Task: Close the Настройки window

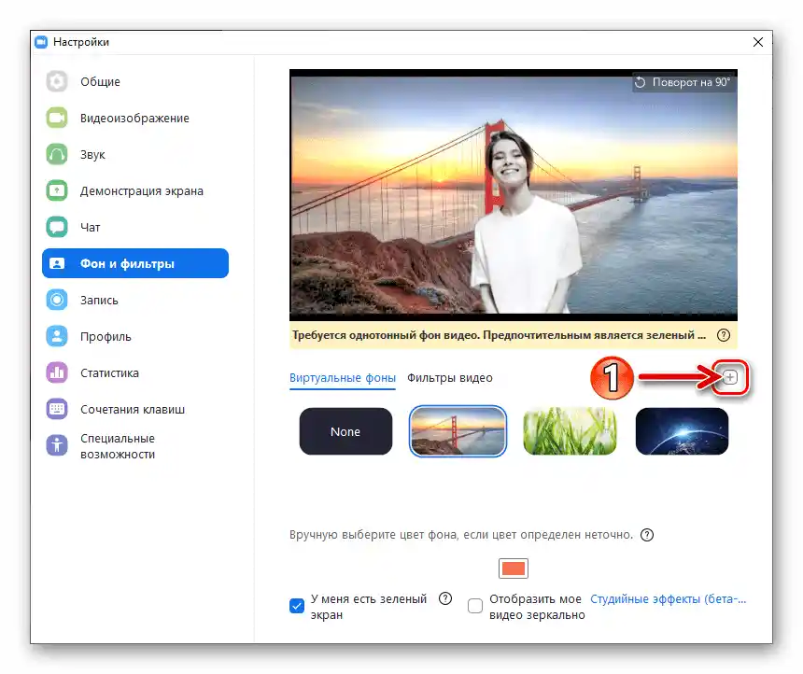Action: click(758, 42)
